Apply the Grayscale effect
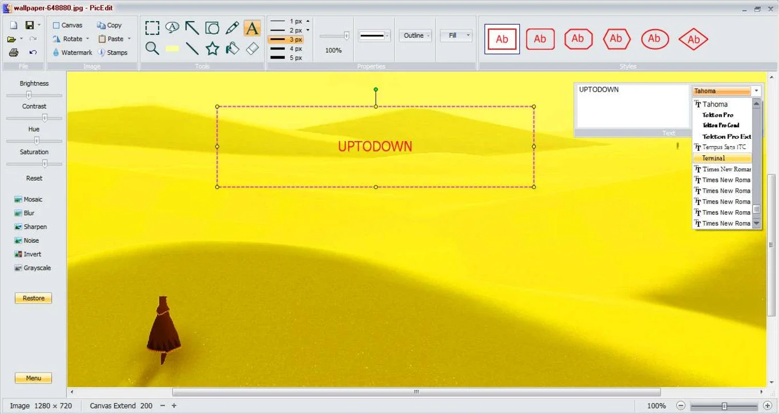779x414 pixels. 33,268
